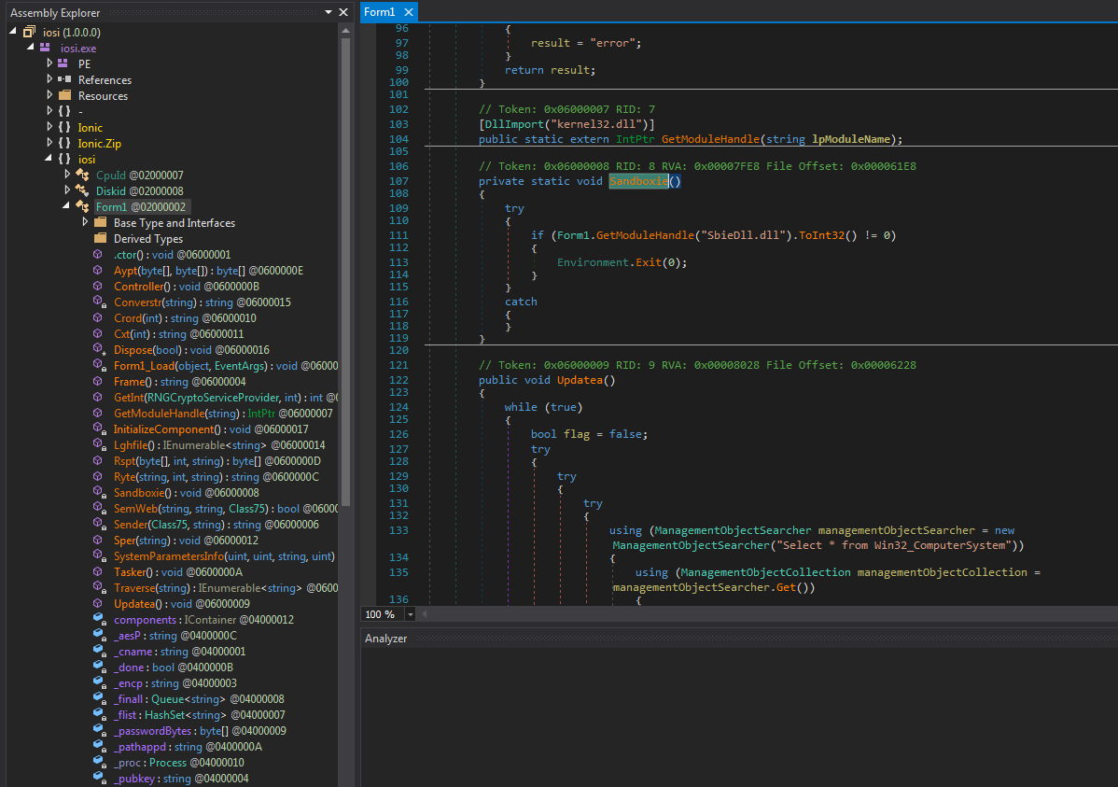Collapse the Form1 class node
This screenshot has width=1118, height=787.
[x=67, y=206]
